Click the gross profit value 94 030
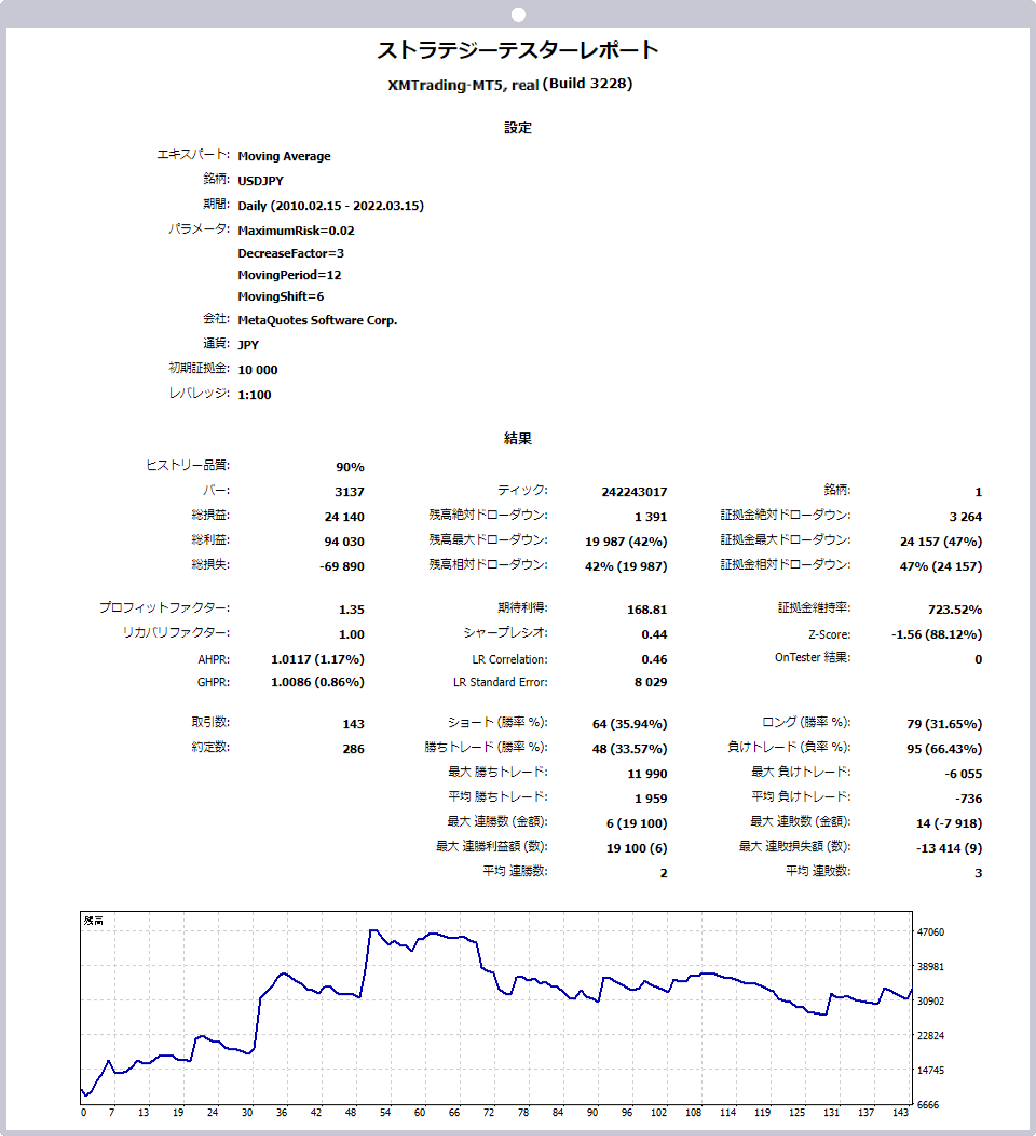The image size is (1036, 1136). click(344, 542)
